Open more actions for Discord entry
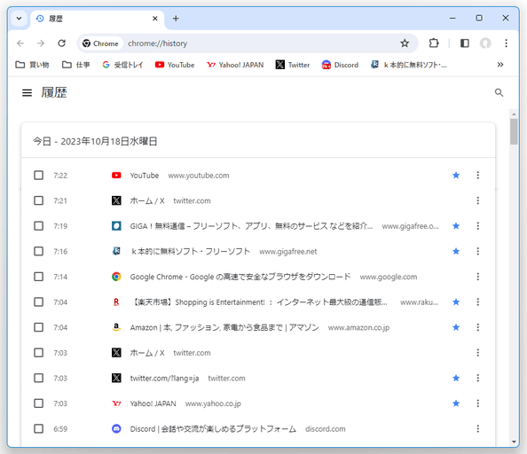527x454 pixels. (477, 429)
